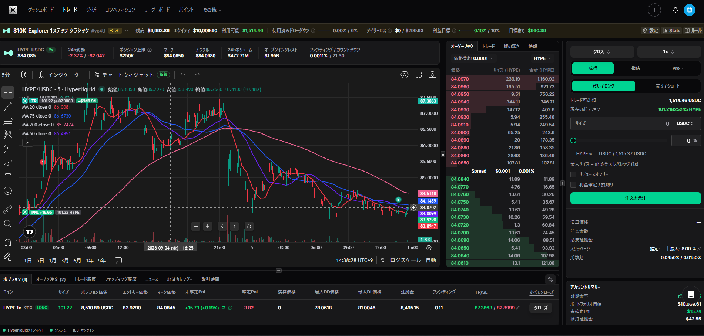This screenshot has height=336, width=704.
Task: Switch to market order type
Action: 593,68
